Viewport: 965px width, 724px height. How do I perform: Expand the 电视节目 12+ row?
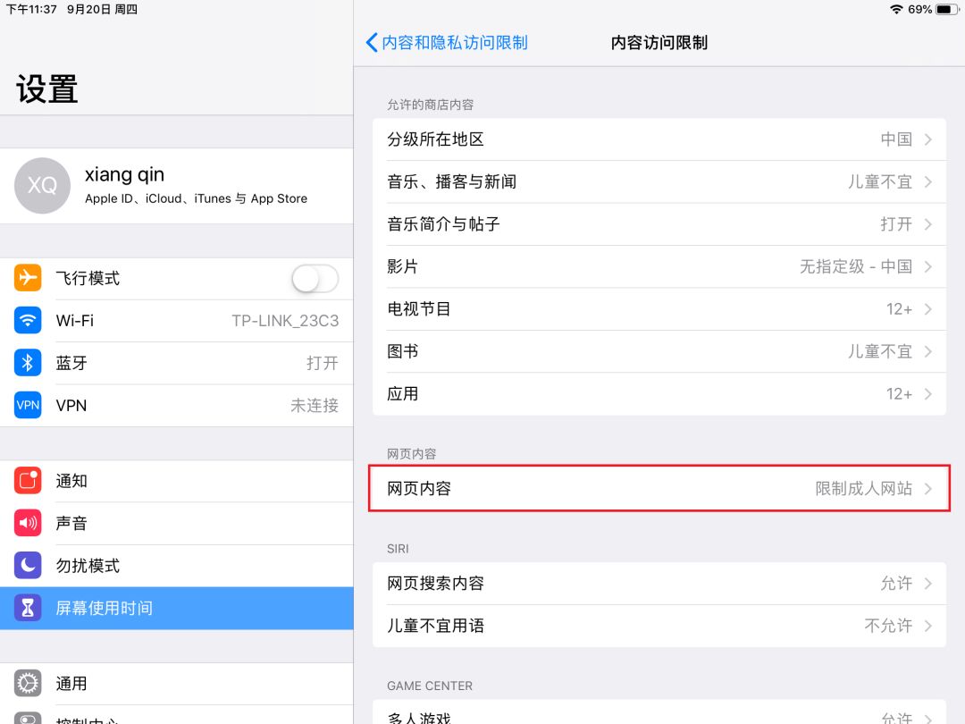(659, 308)
